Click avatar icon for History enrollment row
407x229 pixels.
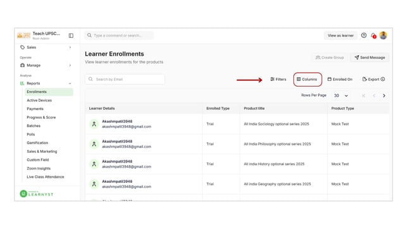click(94, 164)
